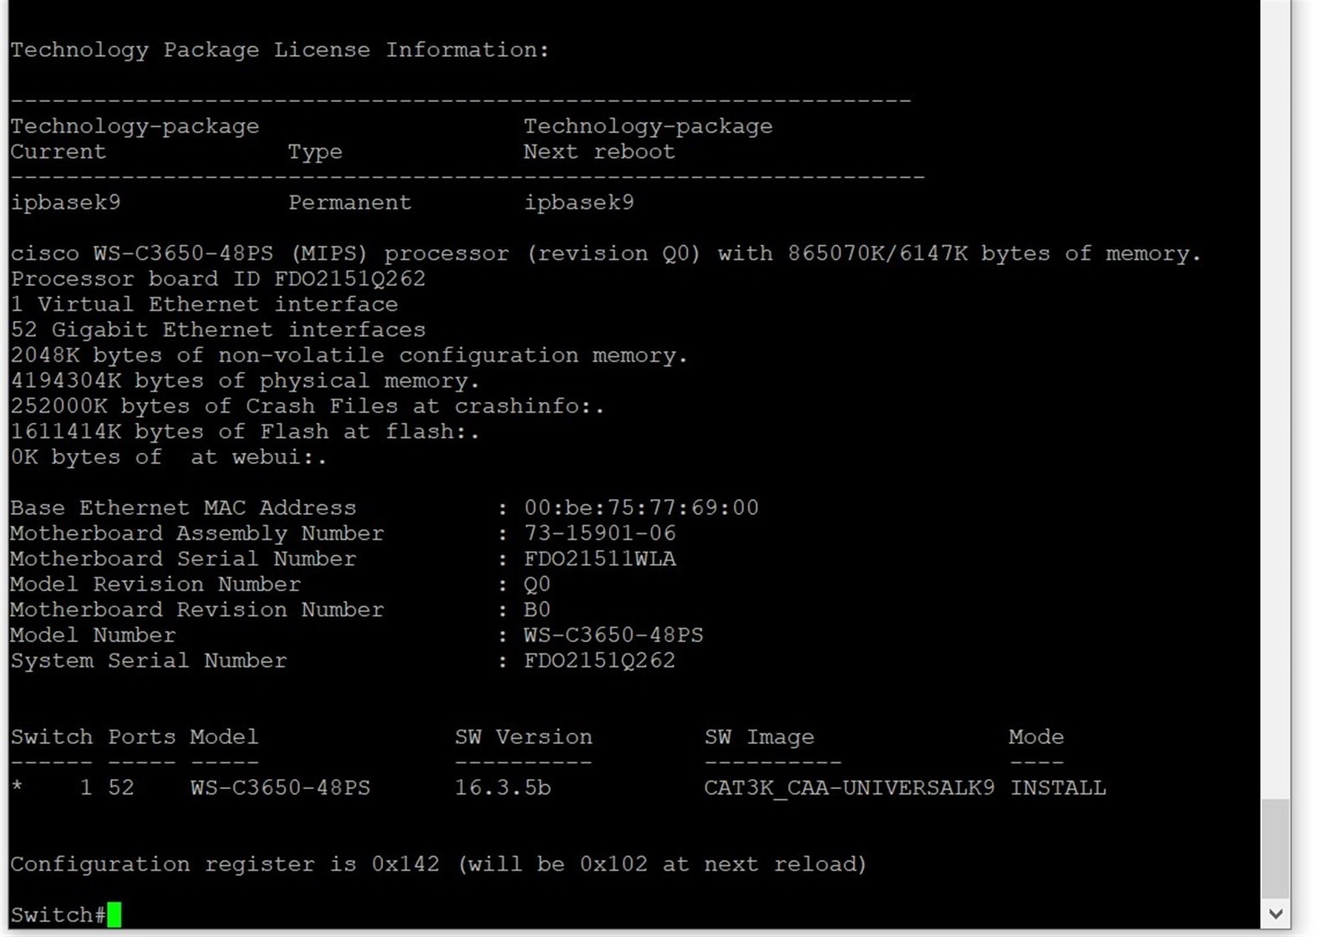Select the image name CAT3K_CAA-UNIVERSALK9
Viewport: 1337px width, 937px height.
coord(849,788)
